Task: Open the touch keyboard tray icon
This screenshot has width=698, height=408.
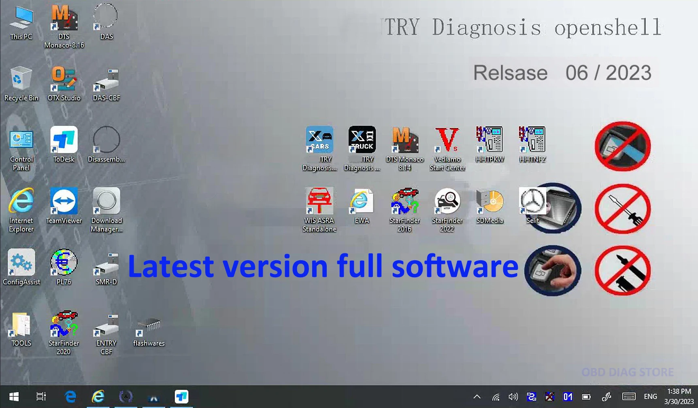Action: point(629,397)
